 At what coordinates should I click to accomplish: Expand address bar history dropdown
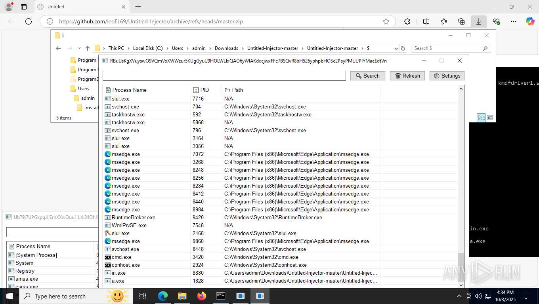[396, 48]
